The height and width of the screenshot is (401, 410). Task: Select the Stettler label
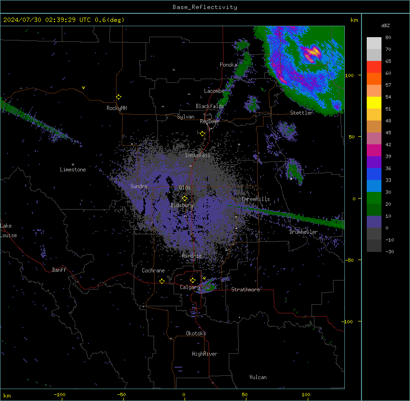pos(302,113)
